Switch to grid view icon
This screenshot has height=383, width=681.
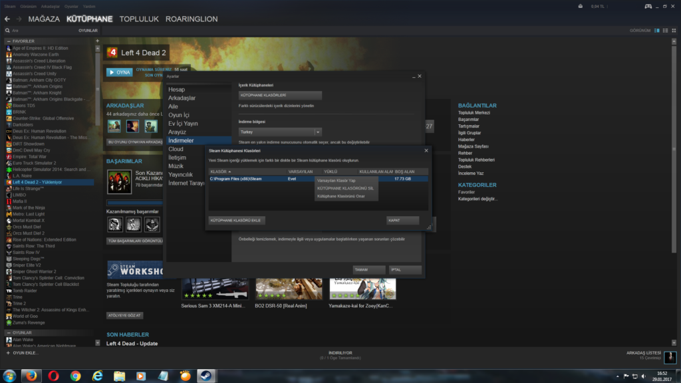tap(674, 31)
